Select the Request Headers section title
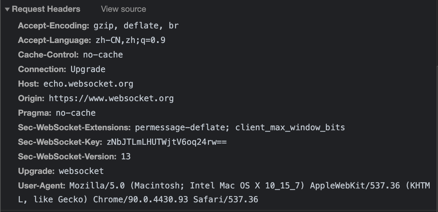The width and height of the screenshot is (438, 212). click(x=46, y=9)
